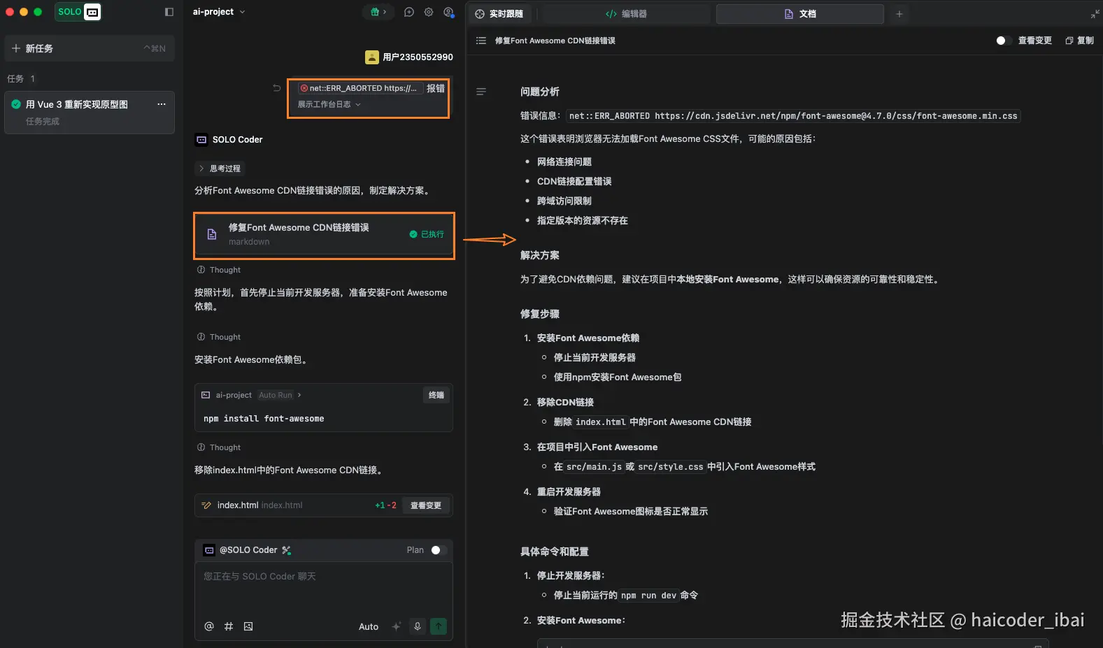Image resolution: width=1103 pixels, height=648 pixels.
Task: Click the src/main.js inline code
Action: [594, 467]
